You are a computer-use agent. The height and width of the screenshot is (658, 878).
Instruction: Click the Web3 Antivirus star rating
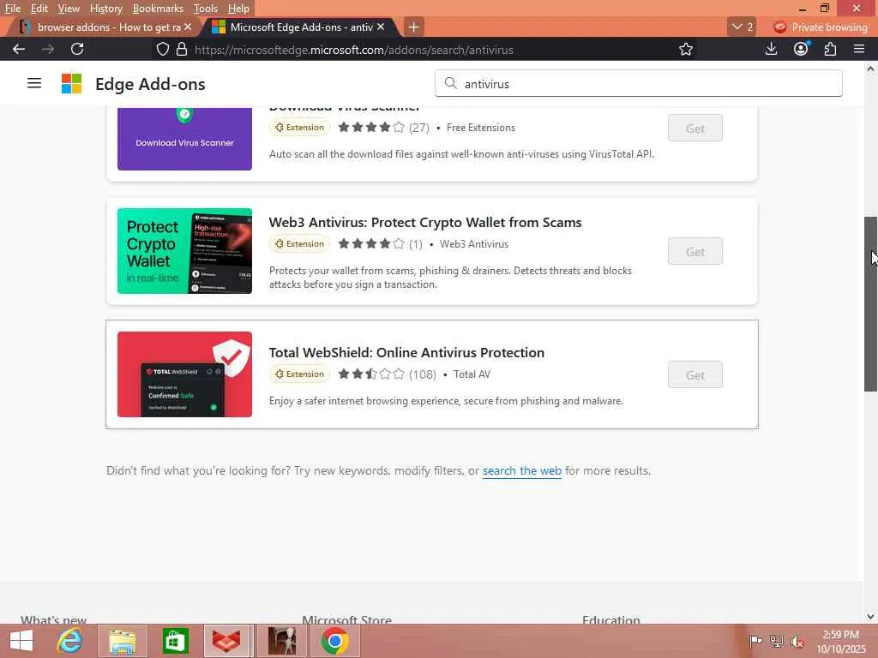click(370, 244)
